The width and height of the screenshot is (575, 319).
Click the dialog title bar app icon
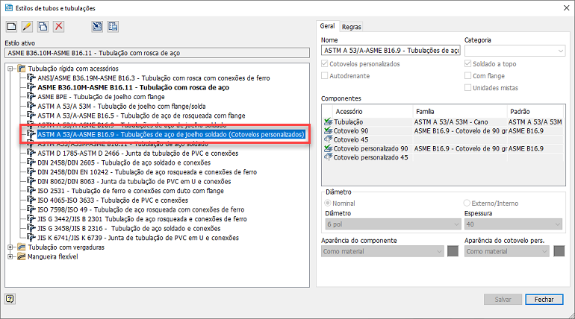pos(9,7)
